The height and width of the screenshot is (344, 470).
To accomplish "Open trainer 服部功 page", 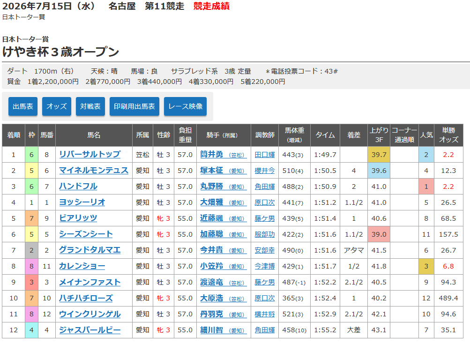I will click(x=265, y=234).
